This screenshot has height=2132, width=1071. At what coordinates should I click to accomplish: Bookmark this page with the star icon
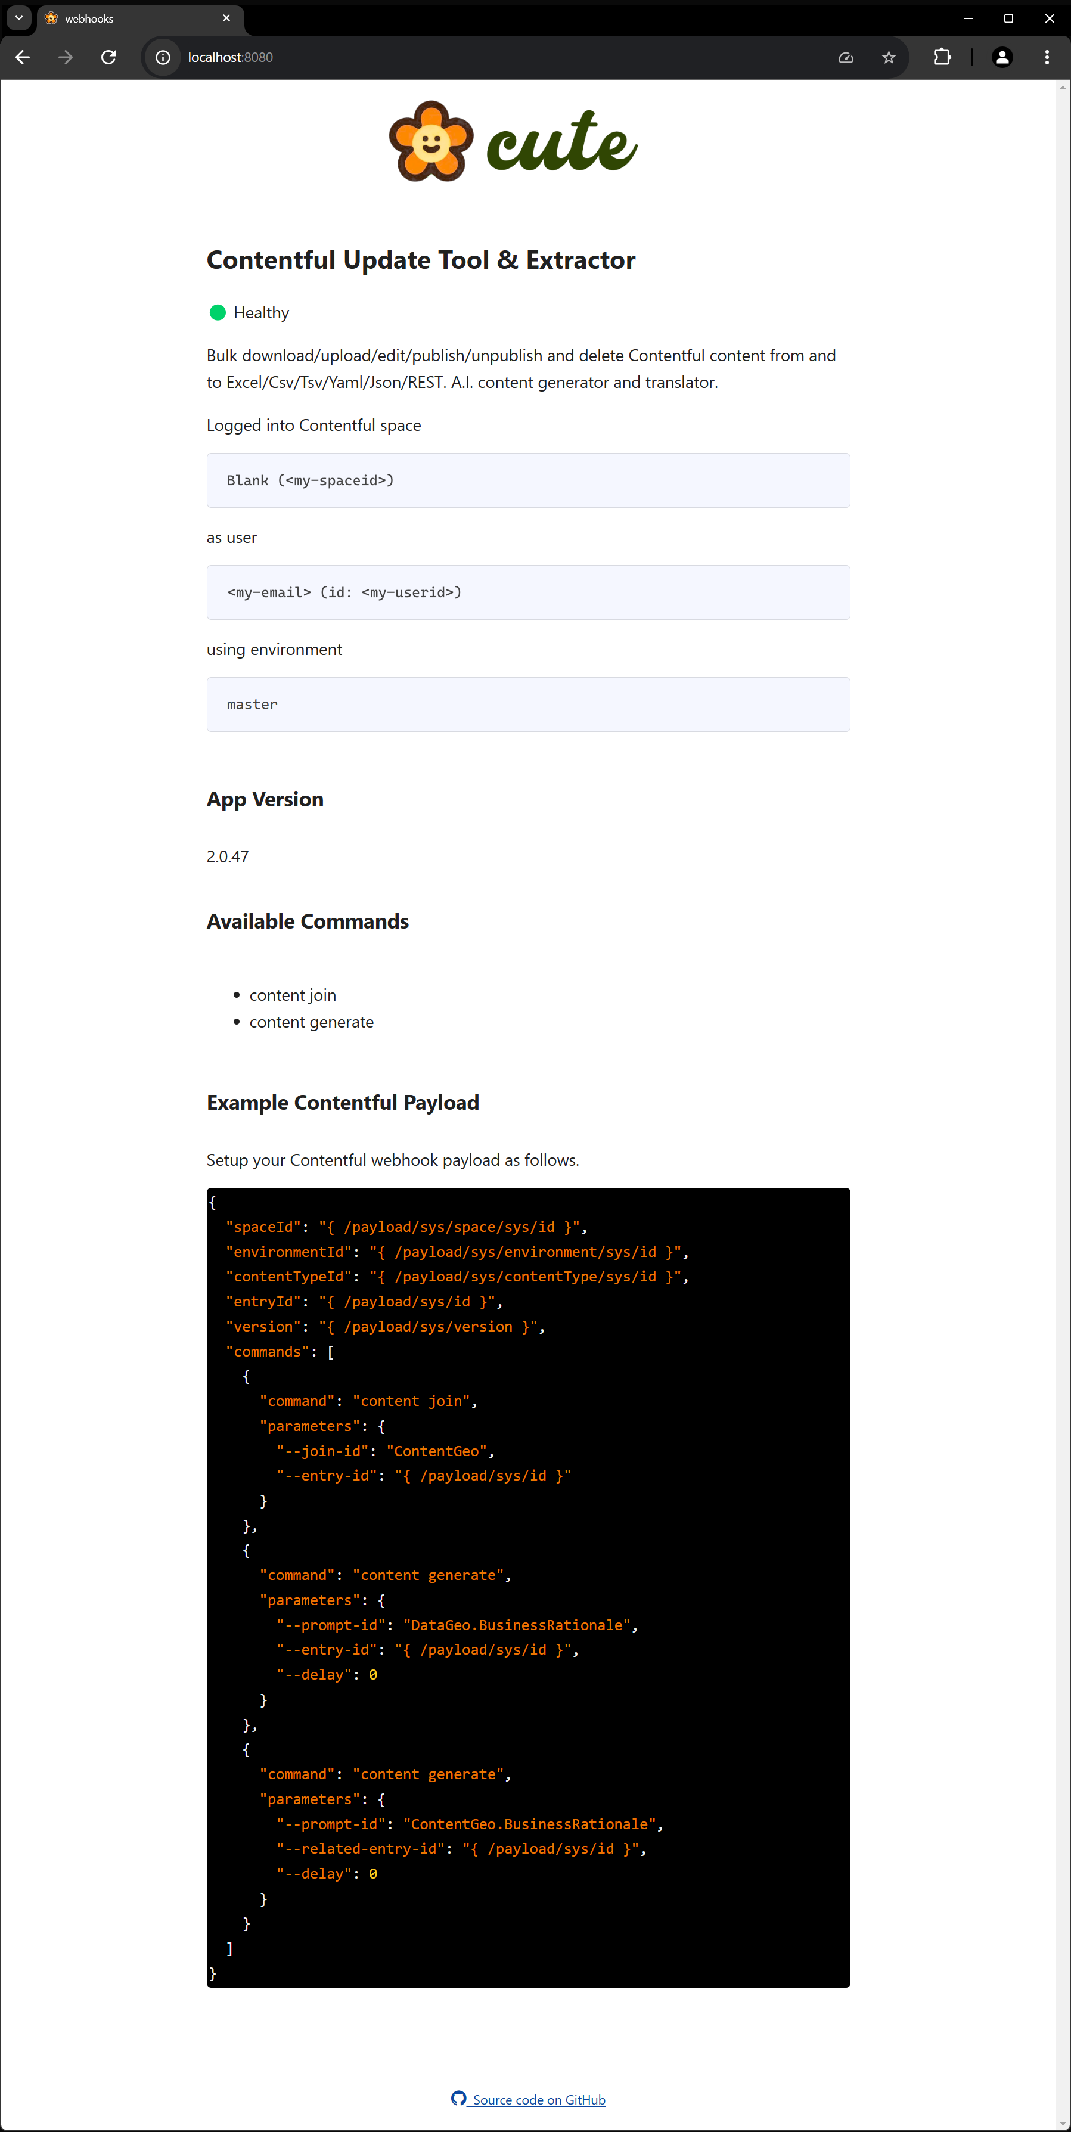888,57
